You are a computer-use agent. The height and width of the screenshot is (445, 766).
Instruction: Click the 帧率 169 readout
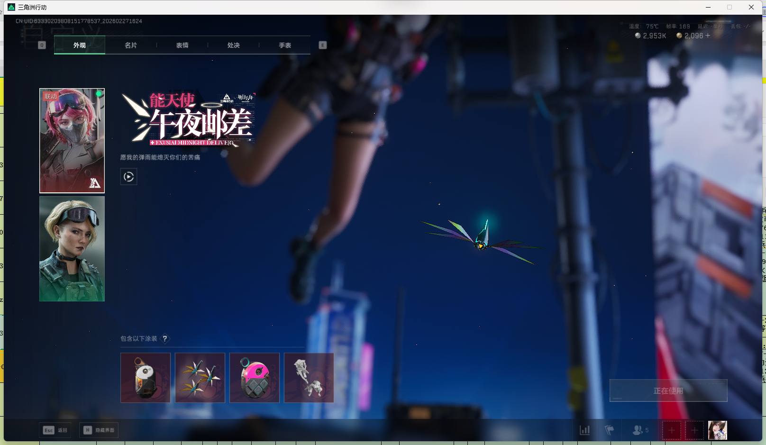(678, 27)
